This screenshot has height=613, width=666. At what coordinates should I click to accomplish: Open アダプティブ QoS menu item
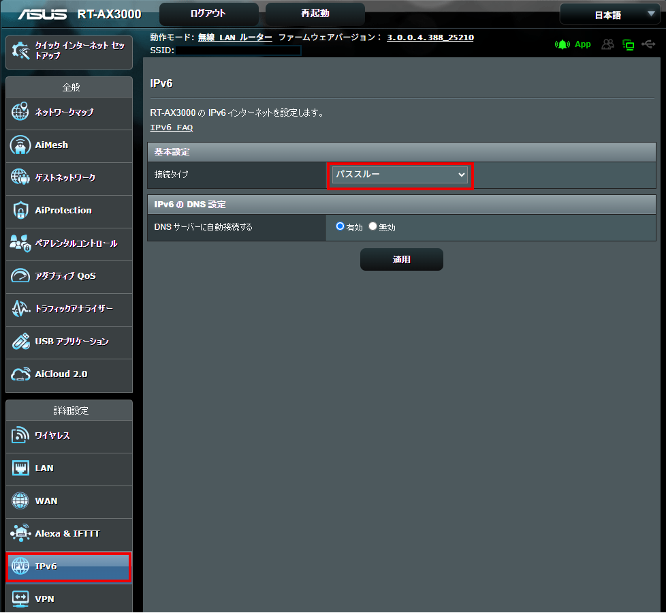click(x=69, y=278)
